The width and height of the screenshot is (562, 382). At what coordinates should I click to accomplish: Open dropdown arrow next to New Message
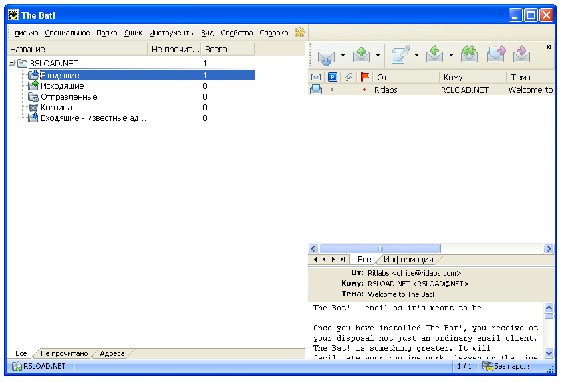point(417,56)
